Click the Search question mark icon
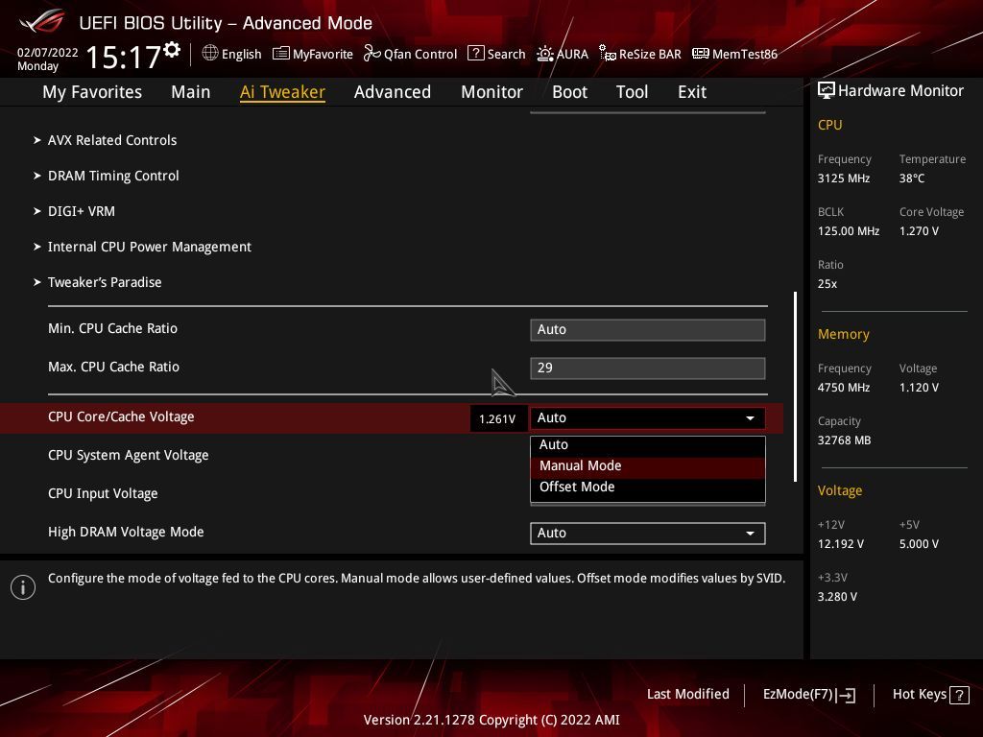The height and width of the screenshot is (737, 983). point(476,54)
